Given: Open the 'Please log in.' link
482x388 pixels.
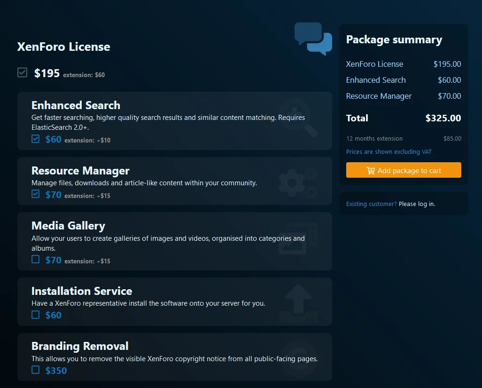Looking at the screenshot, I should pyautogui.click(x=417, y=204).
